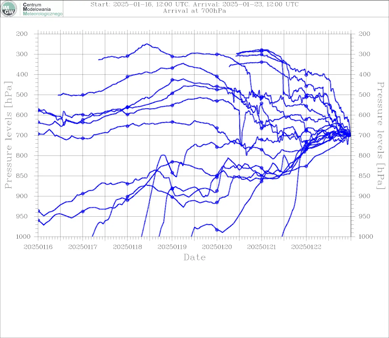This screenshot has width=389, height=338.
Task: Click the Start and Arrival title line
Action: [194, 4]
